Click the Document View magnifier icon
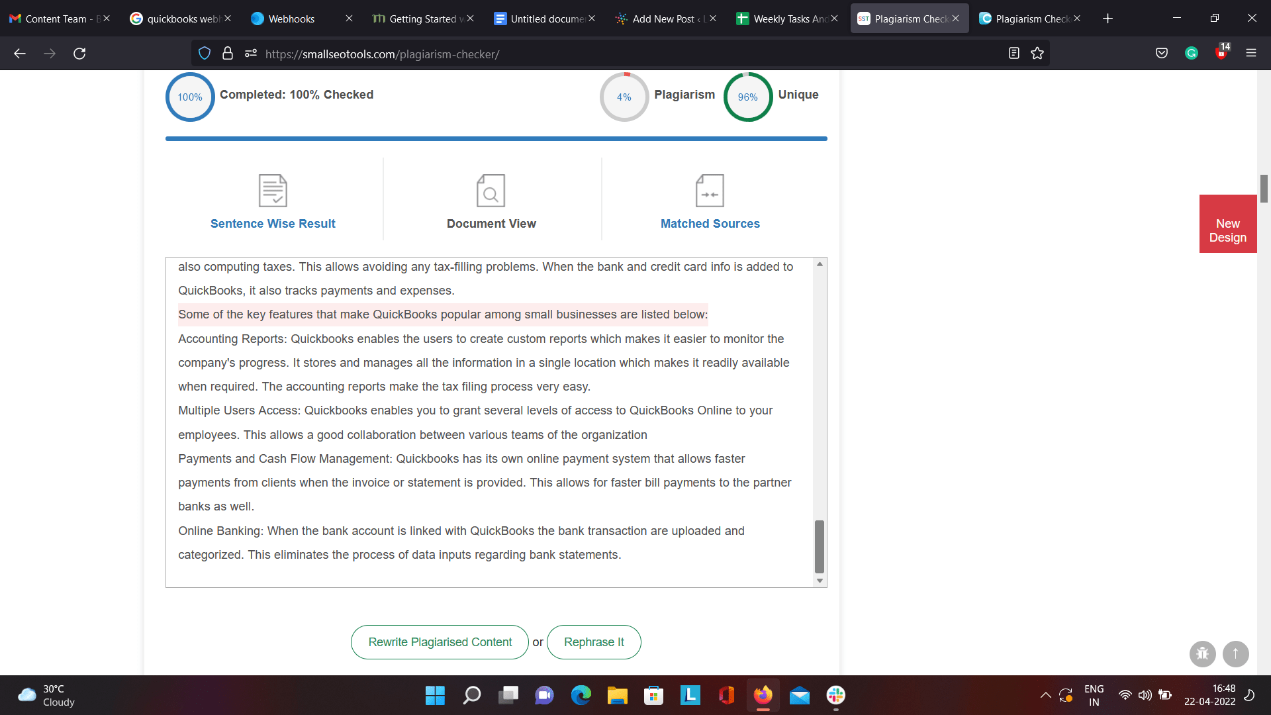The width and height of the screenshot is (1271, 715). pyautogui.click(x=491, y=191)
